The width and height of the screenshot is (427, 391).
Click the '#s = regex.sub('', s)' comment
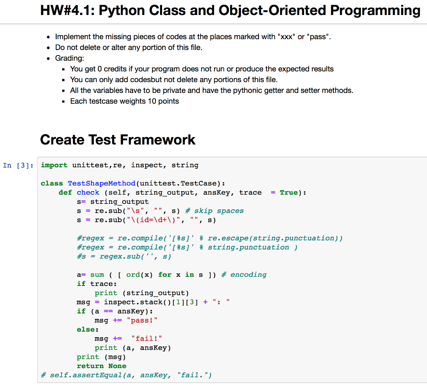click(x=124, y=256)
